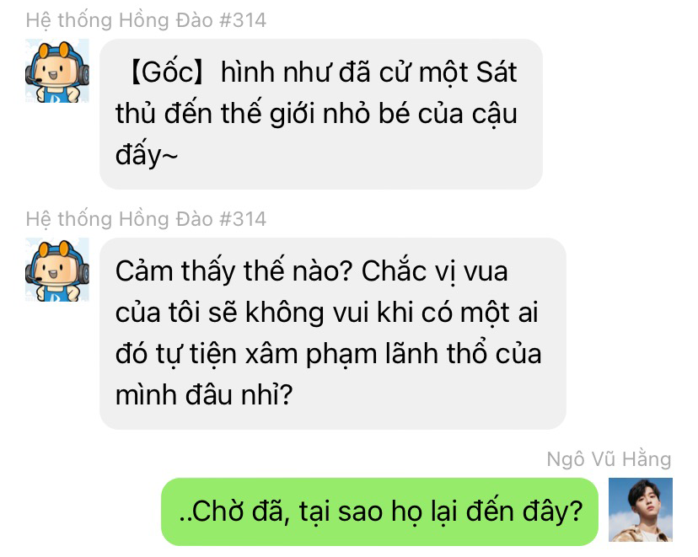
Task: Click the 【Gốc】 tag in the first message
Action: (167, 72)
